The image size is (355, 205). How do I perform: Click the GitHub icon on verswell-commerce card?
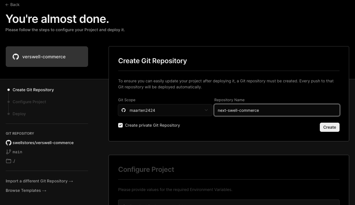(16, 57)
